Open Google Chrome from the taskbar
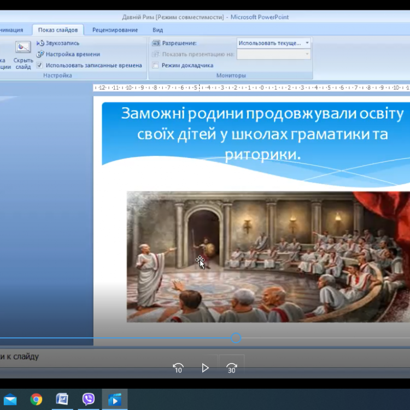The height and width of the screenshot is (410, 410). coord(36,399)
